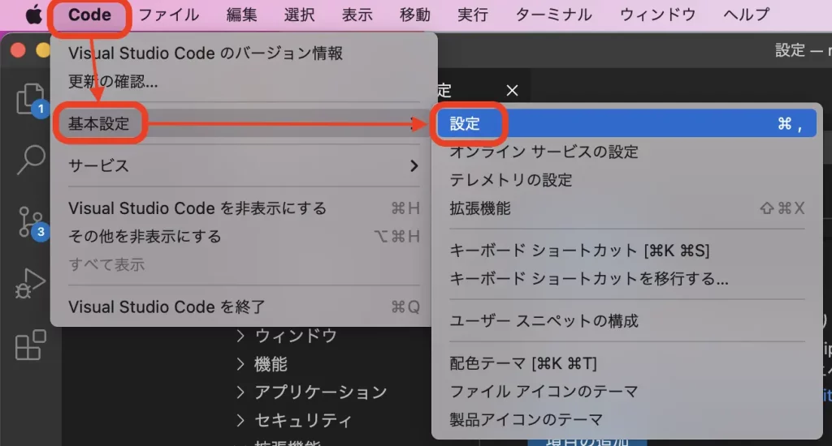Image resolution: width=832 pixels, height=446 pixels.
Task: Choose その他を非表示にする
Action: click(x=244, y=236)
